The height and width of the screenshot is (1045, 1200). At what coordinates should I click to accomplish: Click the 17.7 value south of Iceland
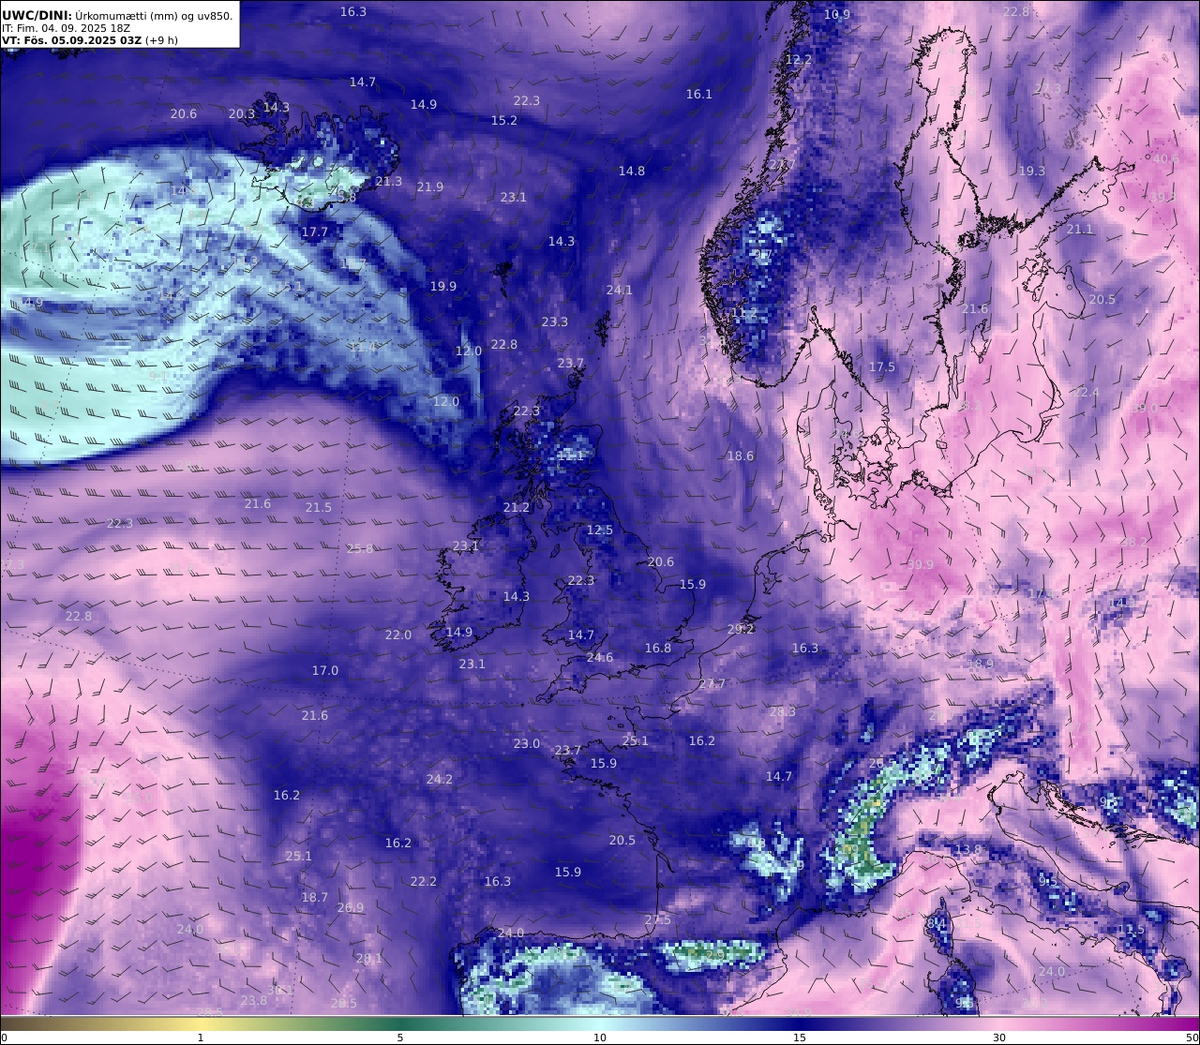click(x=315, y=231)
